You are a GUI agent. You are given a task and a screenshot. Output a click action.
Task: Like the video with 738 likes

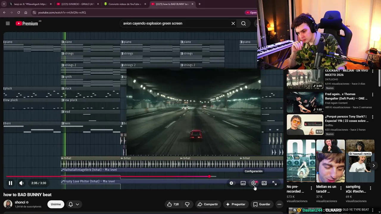point(173,204)
